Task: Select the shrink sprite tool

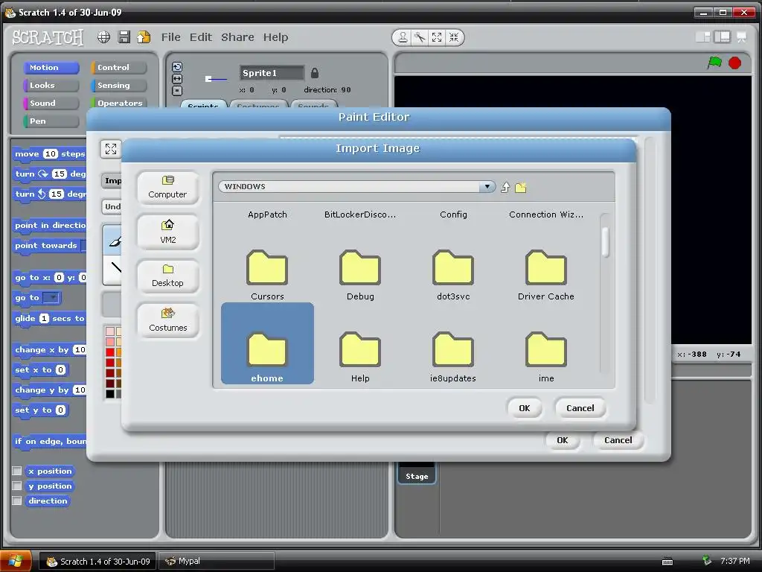Action: coord(454,37)
